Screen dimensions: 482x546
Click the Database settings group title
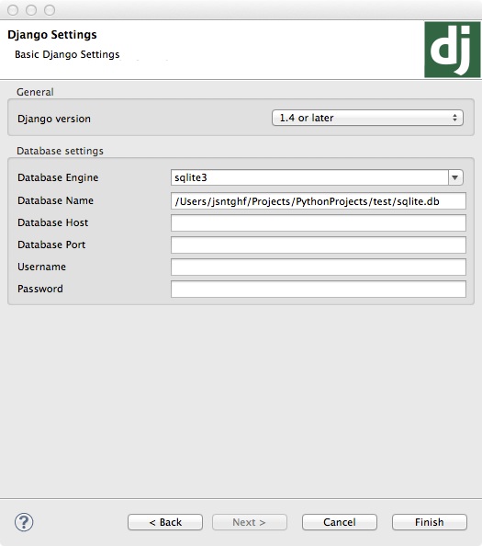coord(61,151)
